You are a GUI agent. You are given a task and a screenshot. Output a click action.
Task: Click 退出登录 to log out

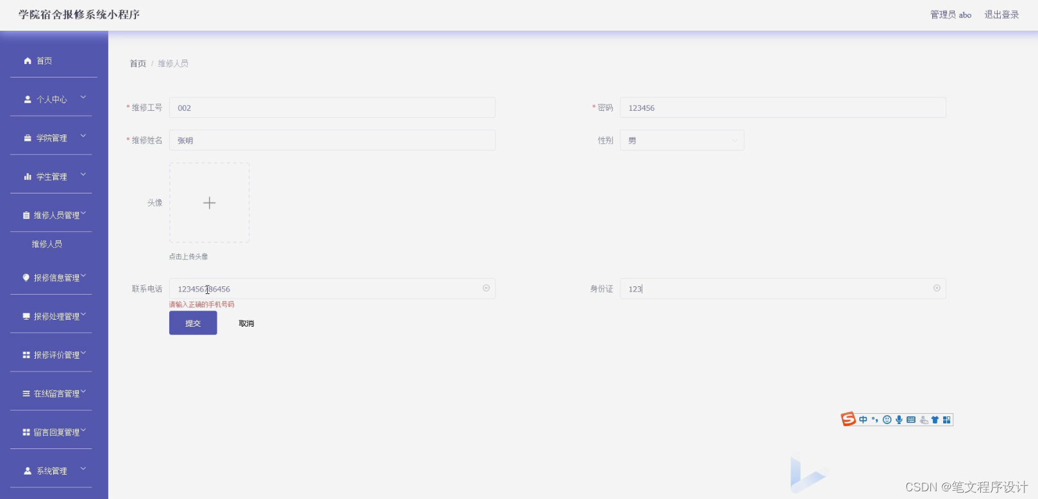[1001, 15]
